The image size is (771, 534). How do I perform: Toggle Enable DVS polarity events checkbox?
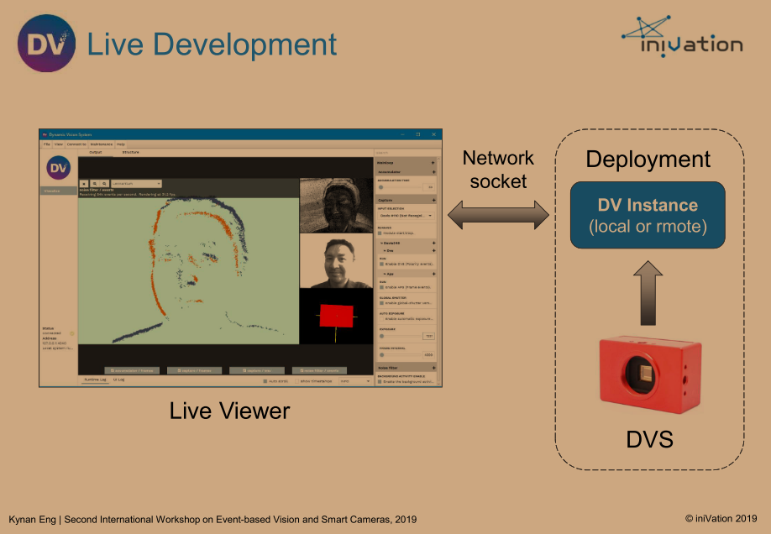pos(381,264)
